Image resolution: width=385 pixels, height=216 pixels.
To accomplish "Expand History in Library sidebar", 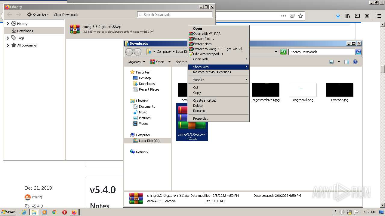I will 8,23.
